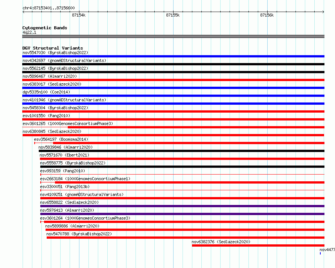The width and height of the screenshot is (335, 268).
Task: Click the esv3564197 (Boomsma2014) label
Action: coord(61,139)
